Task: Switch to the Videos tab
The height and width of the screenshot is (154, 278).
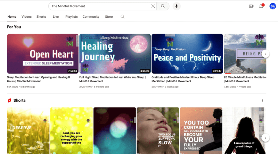Action: (26, 17)
